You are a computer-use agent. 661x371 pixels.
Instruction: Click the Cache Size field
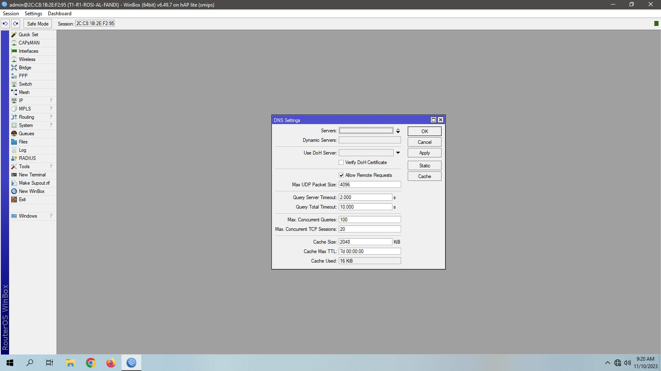(365, 242)
